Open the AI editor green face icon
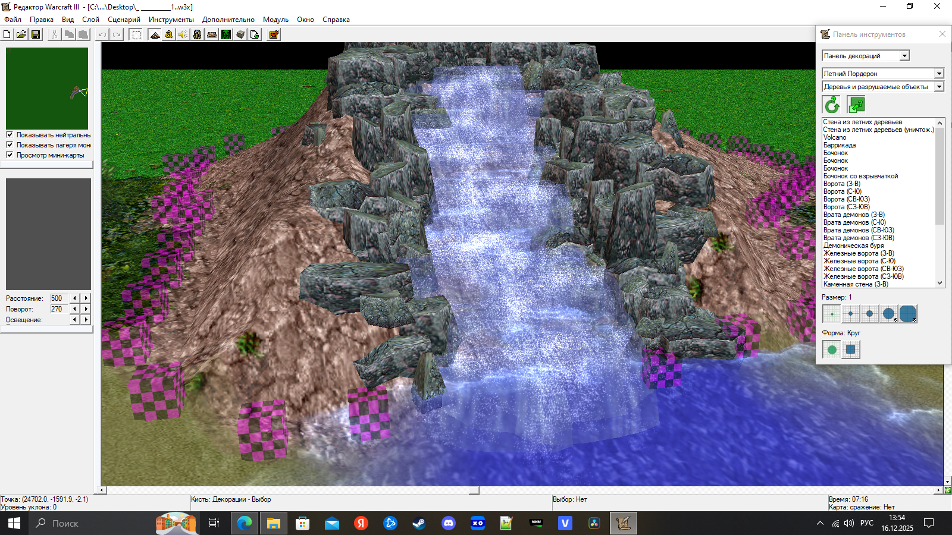This screenshot has height=535, width=952. point(226,34)
